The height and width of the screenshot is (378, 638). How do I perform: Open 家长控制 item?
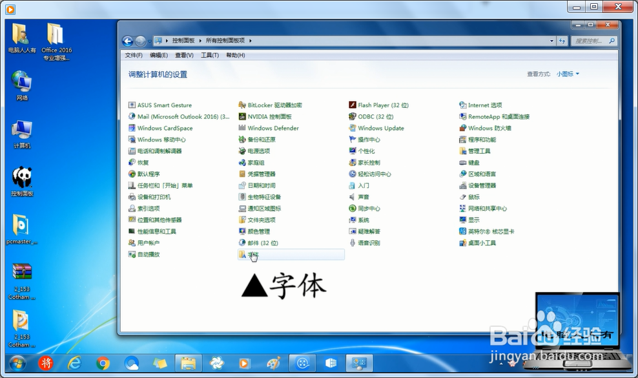(365, 163)
